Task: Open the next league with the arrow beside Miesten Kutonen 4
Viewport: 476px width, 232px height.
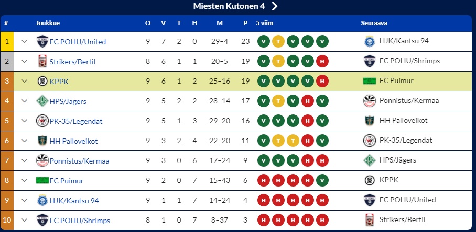Action: coord(274,6)
